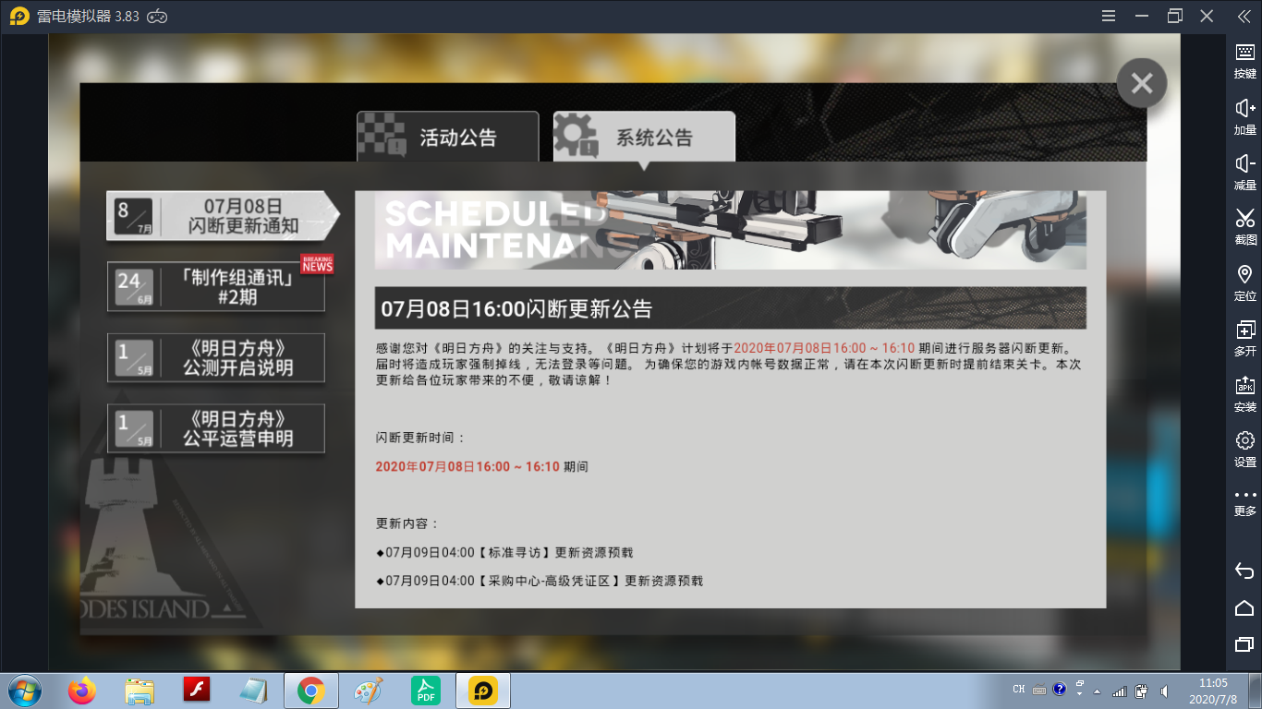Select the 系统公告 tab
Image resolution: width=1262 pixels, height=709 pixels.
(644, 138)
